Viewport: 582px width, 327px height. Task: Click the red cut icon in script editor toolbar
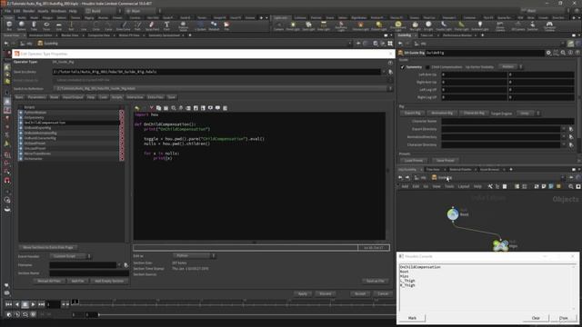(152, 108)
